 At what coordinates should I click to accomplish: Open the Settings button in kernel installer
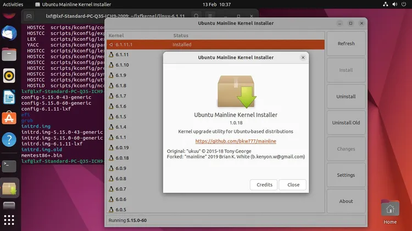click(346, 175)
